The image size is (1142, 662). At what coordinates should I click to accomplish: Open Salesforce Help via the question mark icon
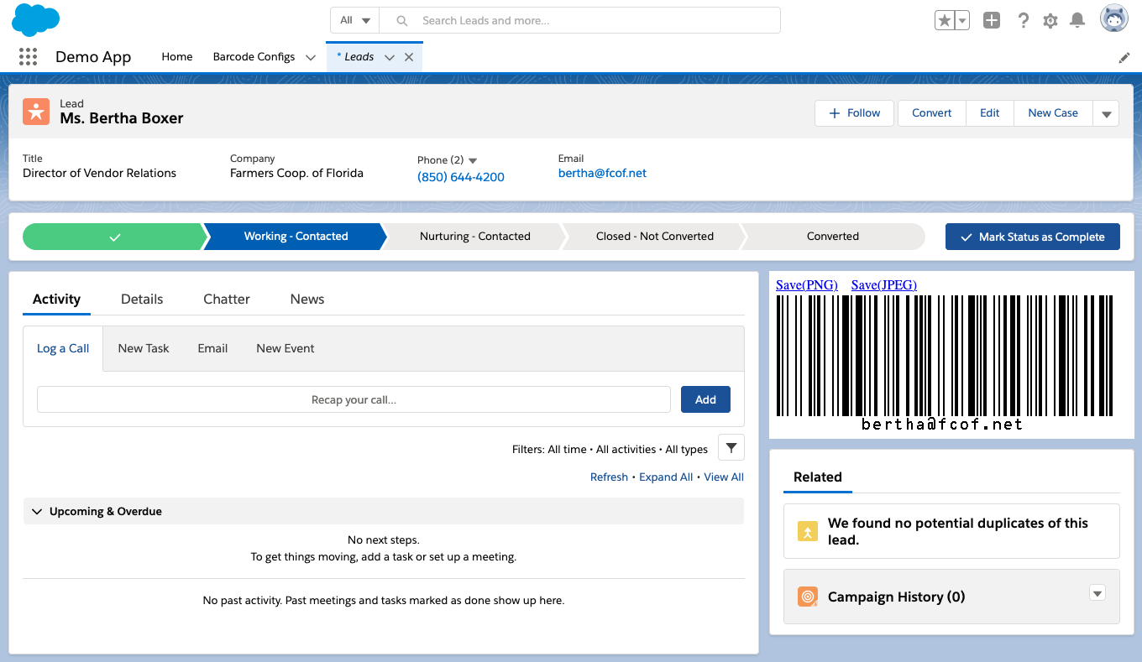click(1024, 20)
